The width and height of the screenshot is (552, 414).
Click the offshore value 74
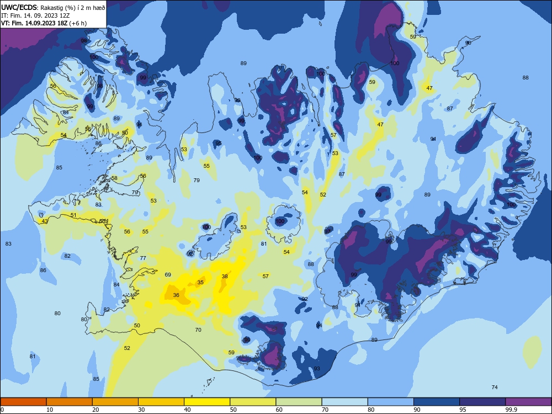(x=495, y=388)
